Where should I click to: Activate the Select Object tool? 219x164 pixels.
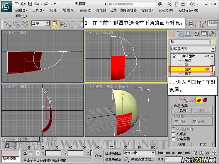[x=54, y=24]
